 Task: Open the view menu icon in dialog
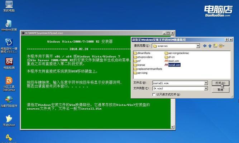221,46
